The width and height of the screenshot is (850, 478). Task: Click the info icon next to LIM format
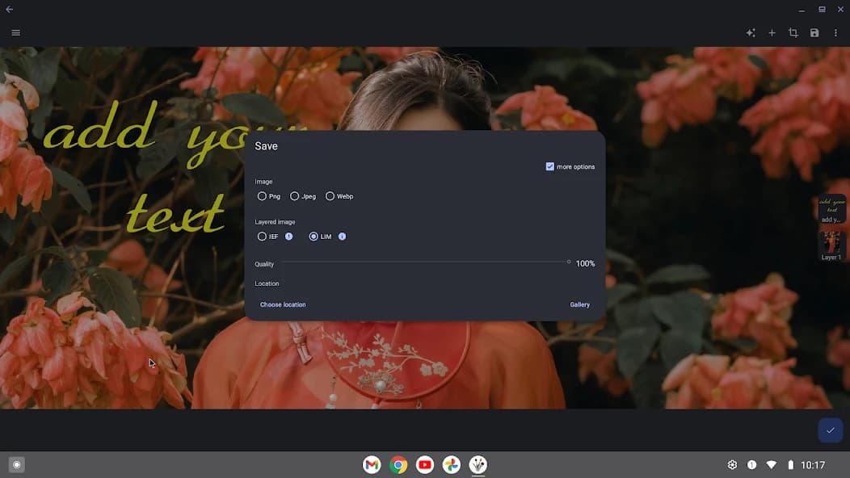click(342, 236)
